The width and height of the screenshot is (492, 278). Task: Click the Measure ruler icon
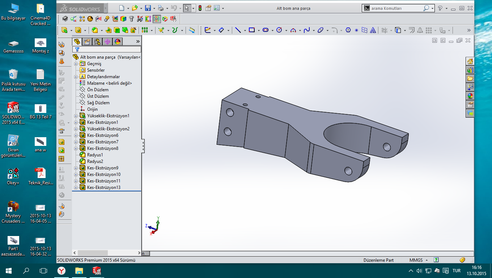coord(192,30)
